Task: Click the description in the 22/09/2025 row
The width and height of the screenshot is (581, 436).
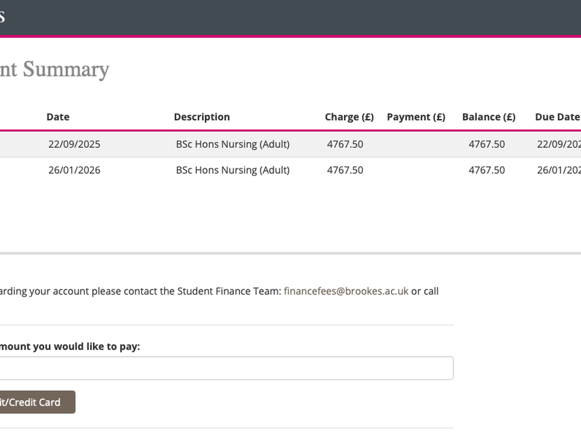Action: pyautogui.click(x=232, y=144)
